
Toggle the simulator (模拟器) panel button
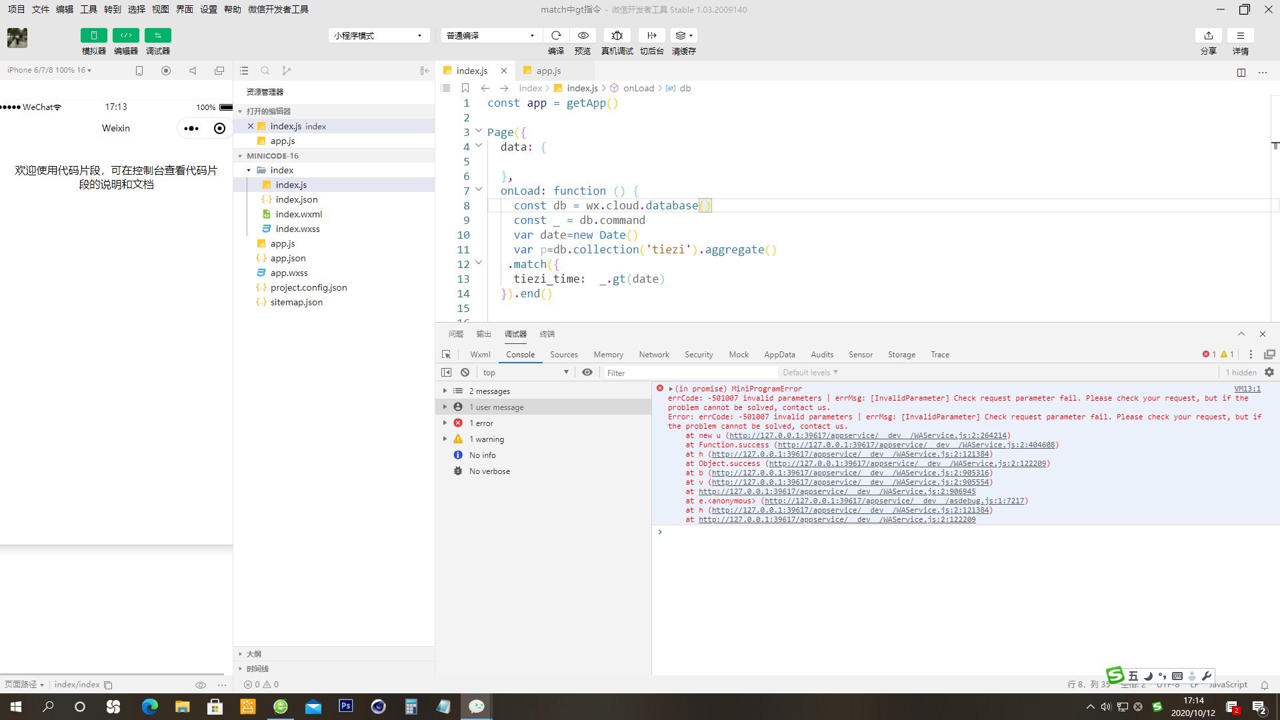point(93,35)
